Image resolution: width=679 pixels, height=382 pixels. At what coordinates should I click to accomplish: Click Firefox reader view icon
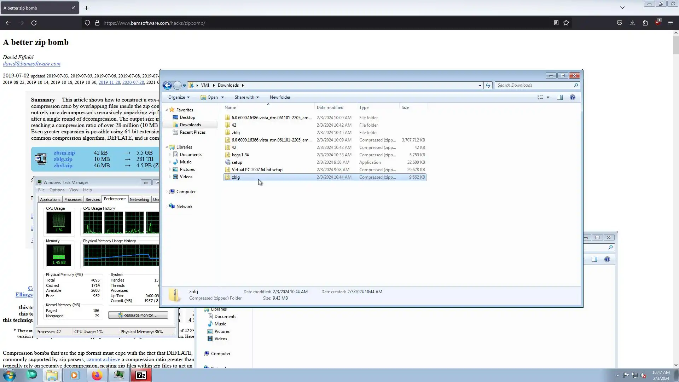[556, 23]
